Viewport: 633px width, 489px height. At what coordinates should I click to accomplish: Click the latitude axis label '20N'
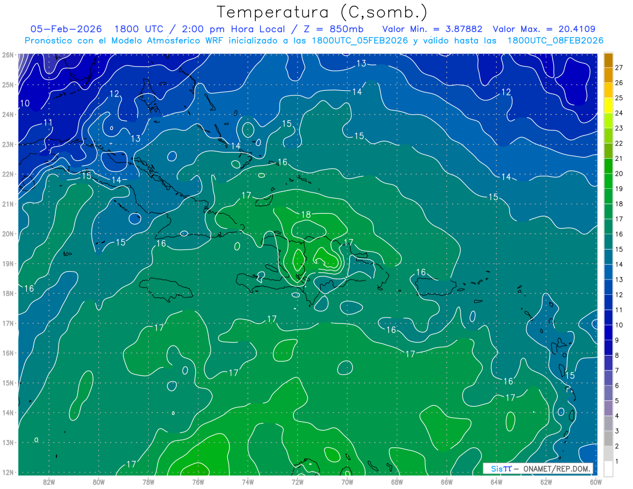click(7, 233)
